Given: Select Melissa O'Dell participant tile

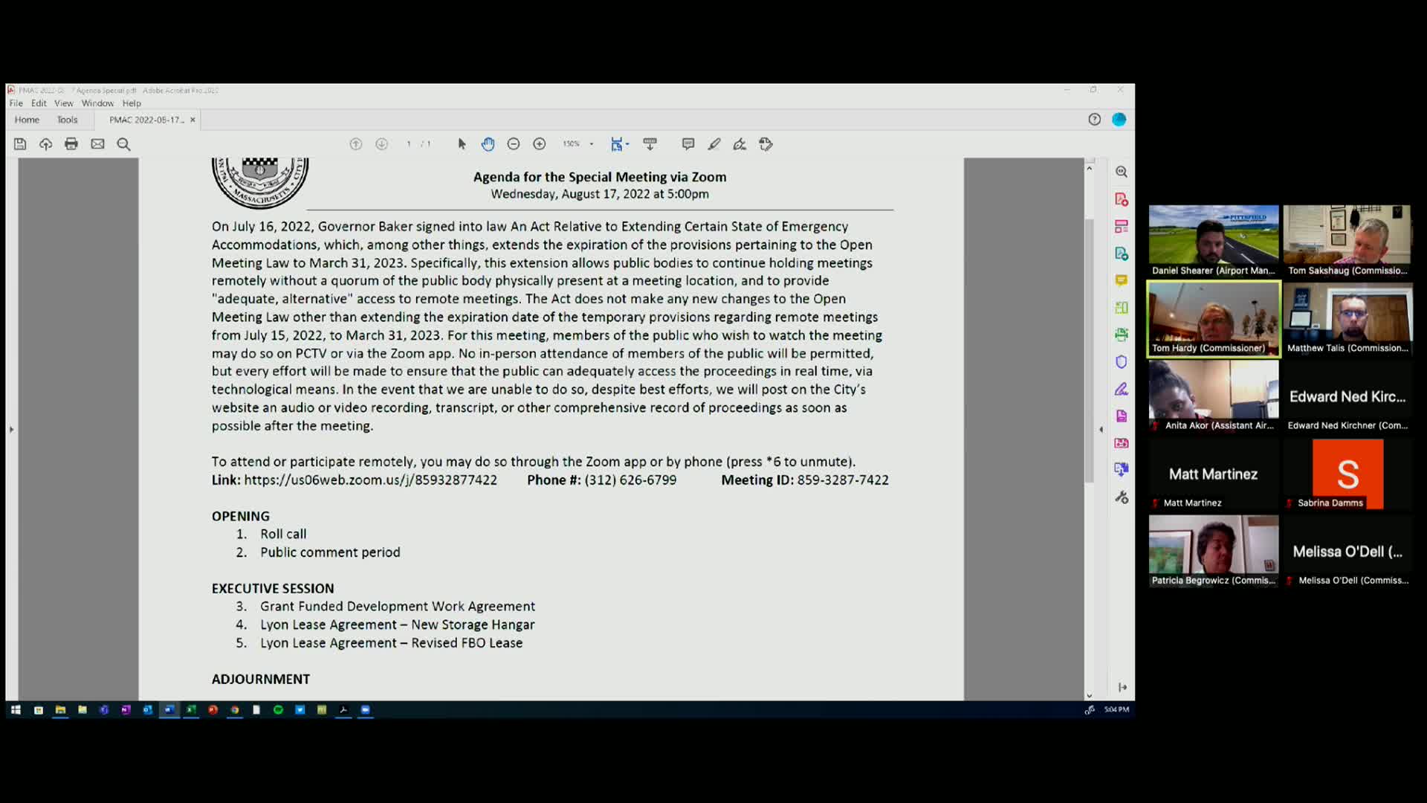Looking at the screenshot, I should (x=1347, y=552).
